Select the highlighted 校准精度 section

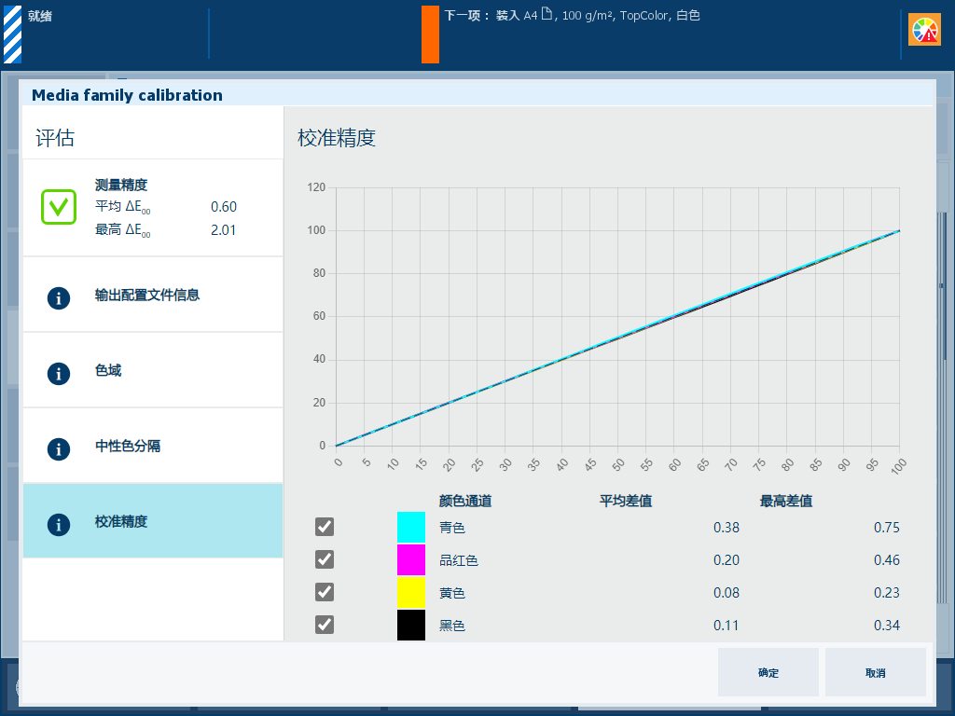pos(153,521)
